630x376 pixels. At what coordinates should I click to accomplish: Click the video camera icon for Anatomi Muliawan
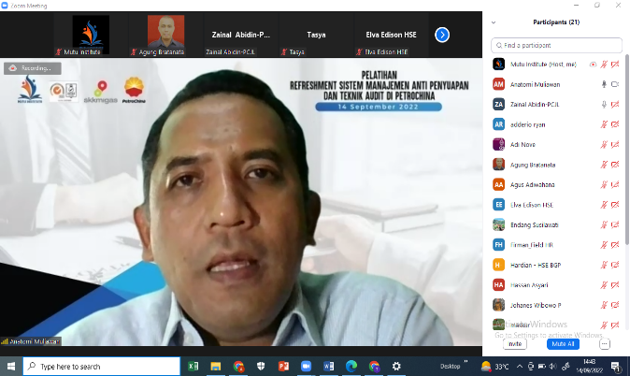click(616, 84)
